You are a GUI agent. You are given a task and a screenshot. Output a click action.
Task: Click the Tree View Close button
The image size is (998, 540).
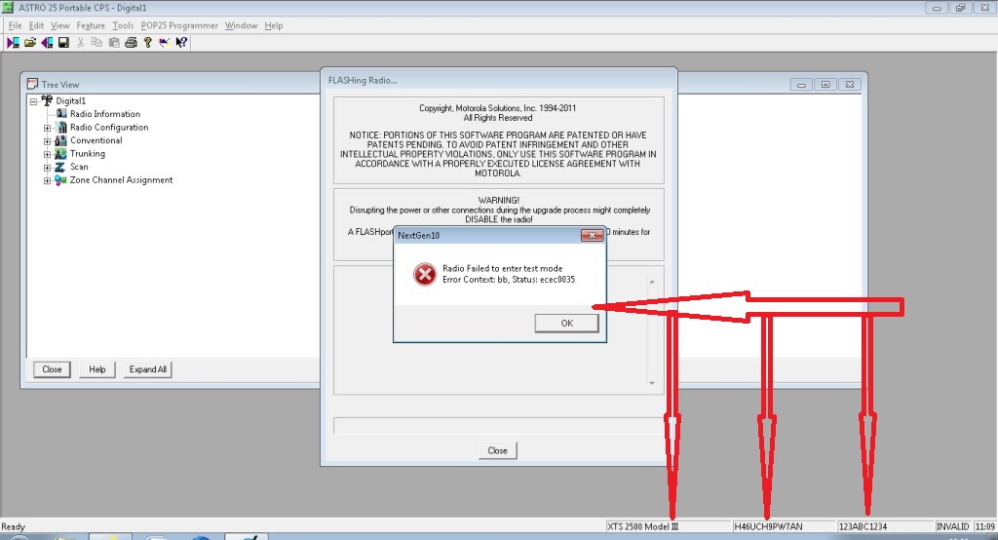tap(52, 369)
